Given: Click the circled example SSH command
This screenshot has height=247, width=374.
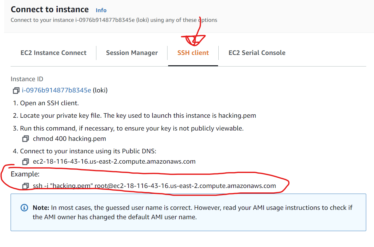Looking at the screenshot, I should pyautogui.click(x=154, y=185).
